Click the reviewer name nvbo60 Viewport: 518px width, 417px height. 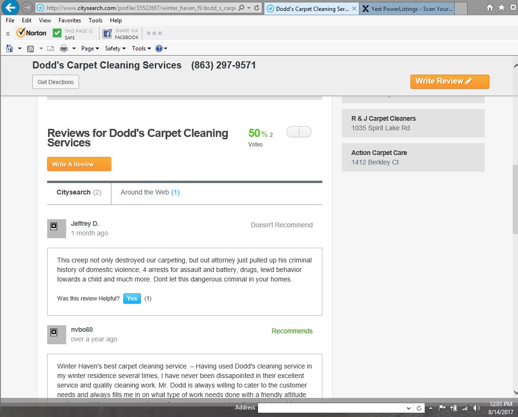(82, 330)
